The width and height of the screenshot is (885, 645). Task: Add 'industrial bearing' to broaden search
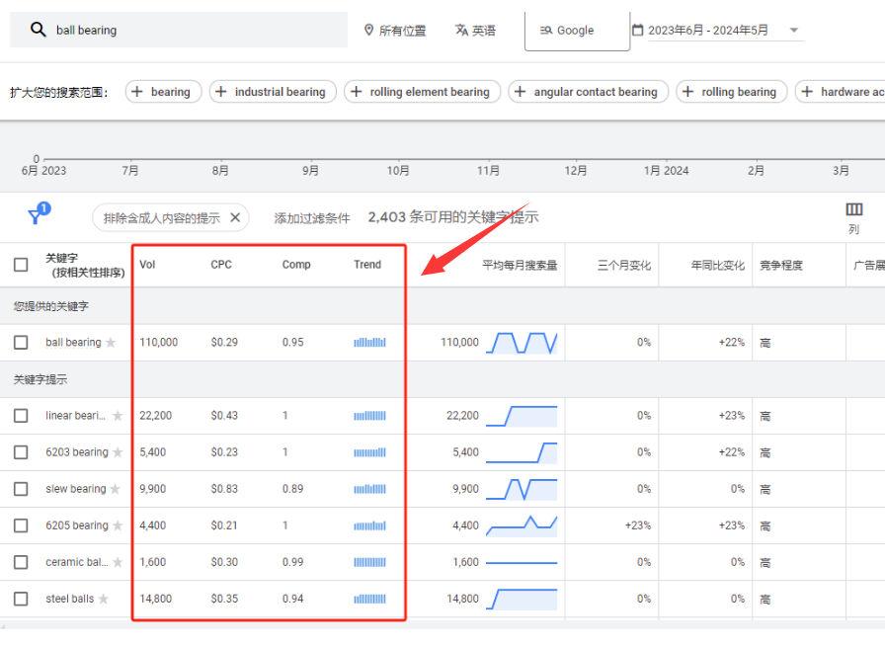click(273, 92)
